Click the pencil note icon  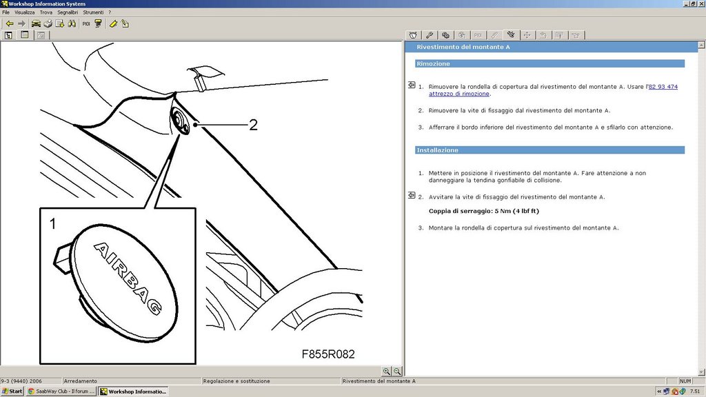[125, 24]
